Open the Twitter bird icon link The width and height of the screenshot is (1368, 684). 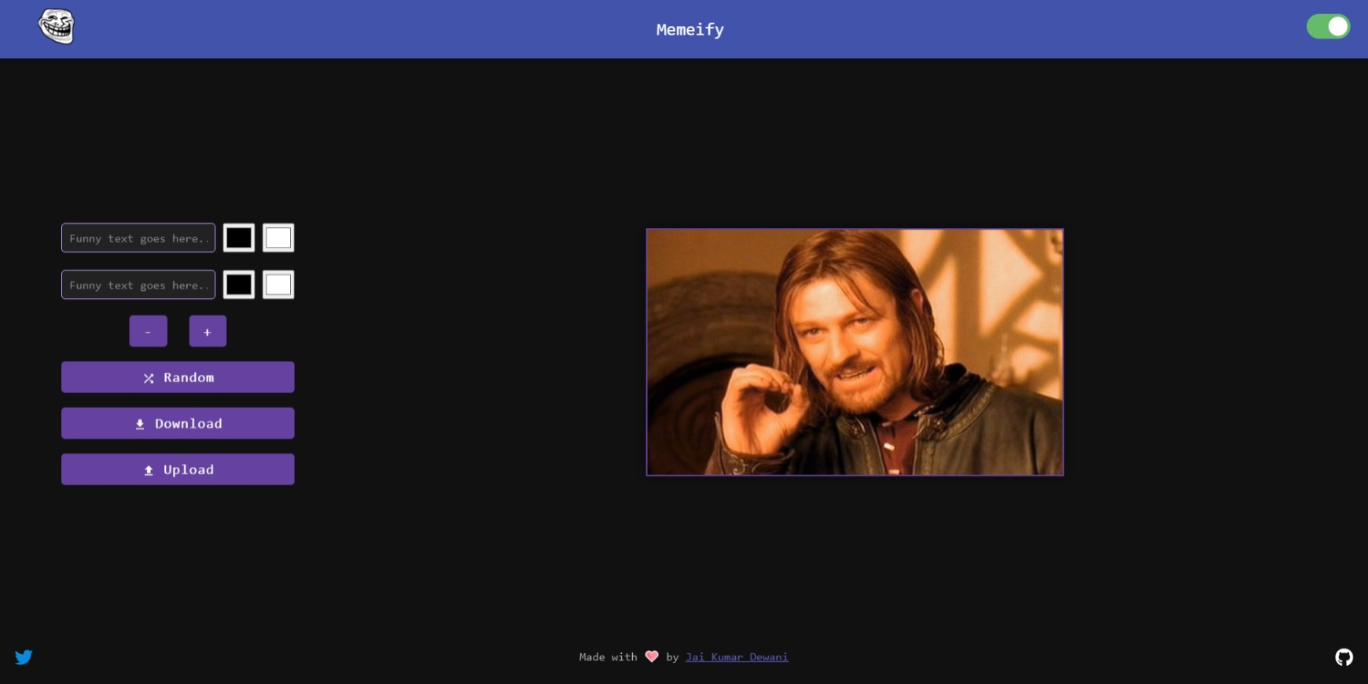pyautogui.click(x=24, y=657)
